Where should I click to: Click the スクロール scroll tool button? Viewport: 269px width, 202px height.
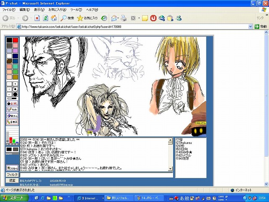click(x=12, y=168)
